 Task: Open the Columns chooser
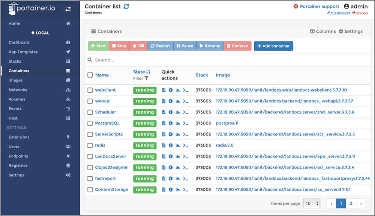[x=323, y=31]
